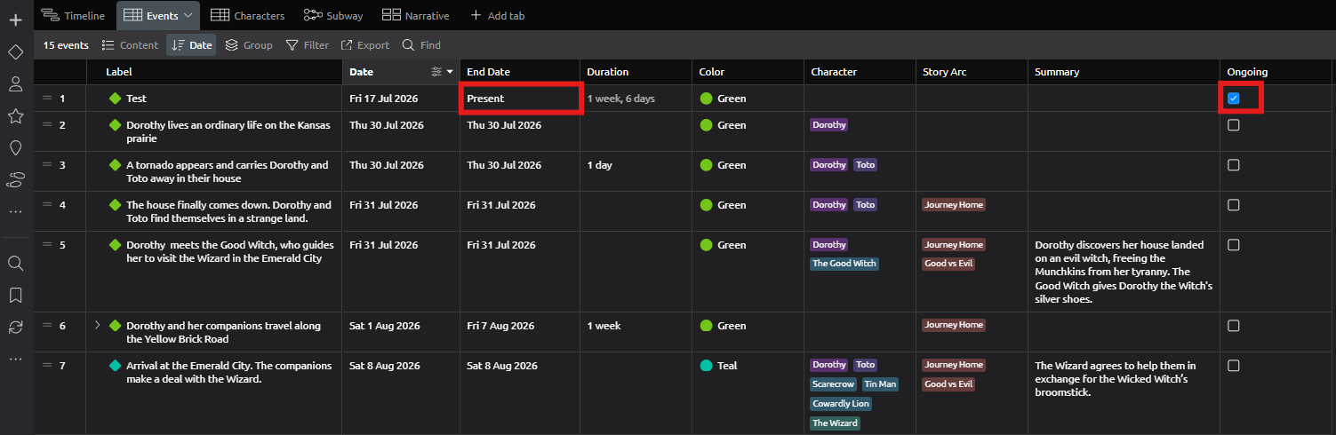This screenshot has height=435, width=1336.
Task: Select the star icon in left sidebar
Action: (x=15, y=116)
